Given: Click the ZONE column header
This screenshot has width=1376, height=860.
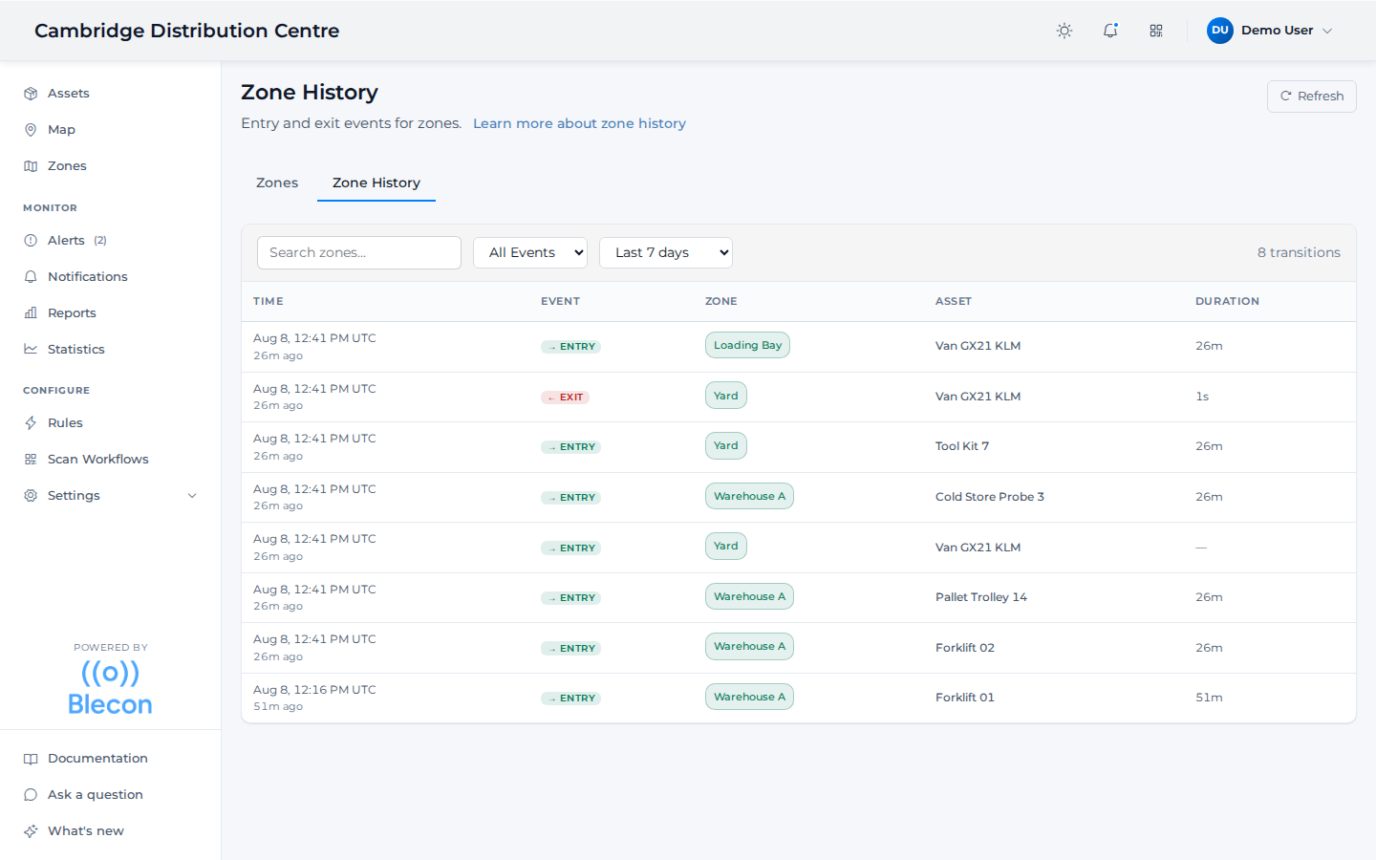Looking at the screenshot, I should pos(721,301).
